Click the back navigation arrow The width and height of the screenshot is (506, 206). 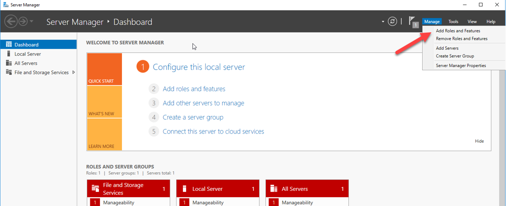click(11, 22)
